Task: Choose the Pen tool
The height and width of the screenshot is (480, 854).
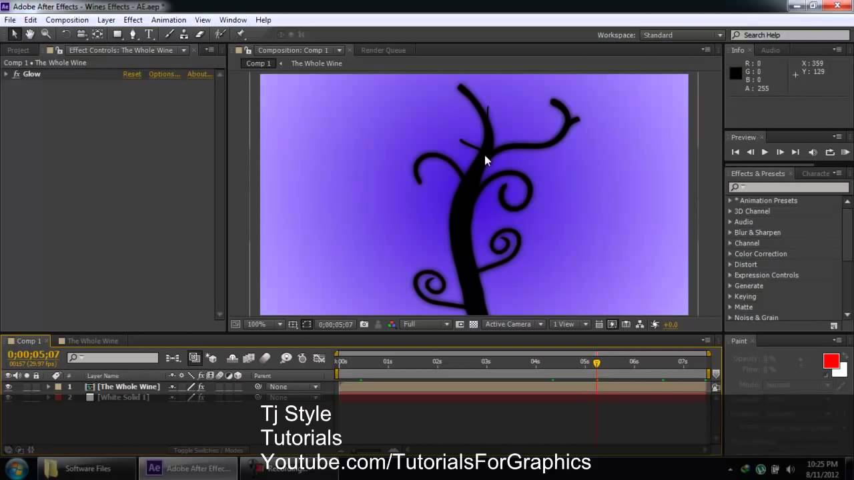Action: [133, 34]
